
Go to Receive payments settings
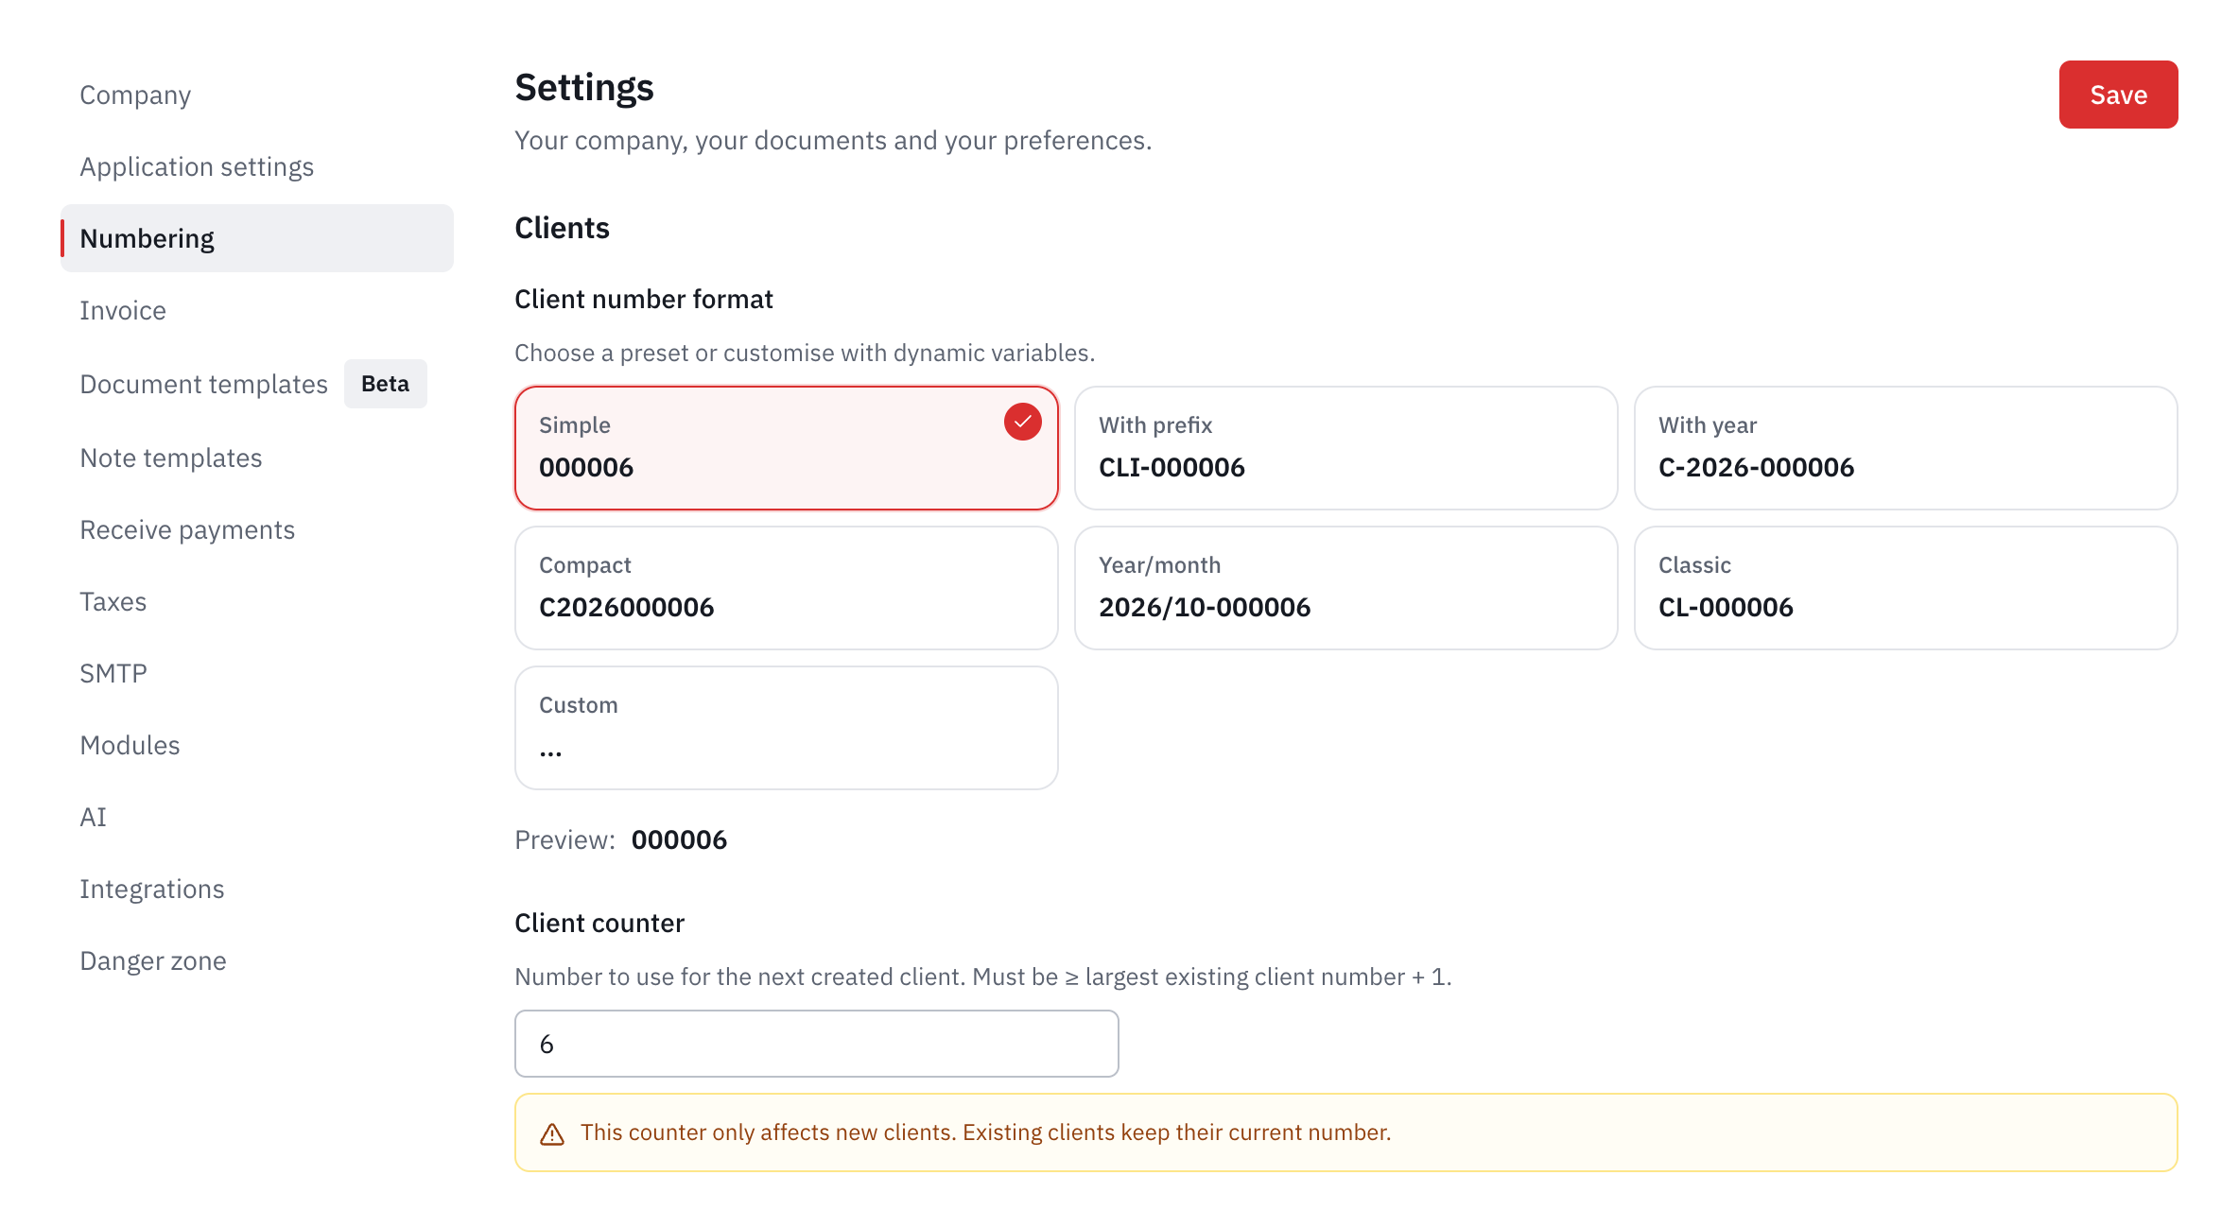click(x=257, y=529)
